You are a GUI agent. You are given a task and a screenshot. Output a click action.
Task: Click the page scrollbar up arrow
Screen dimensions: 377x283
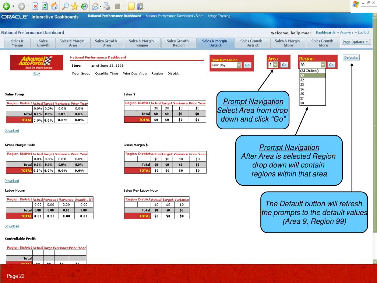click(374, 15)
